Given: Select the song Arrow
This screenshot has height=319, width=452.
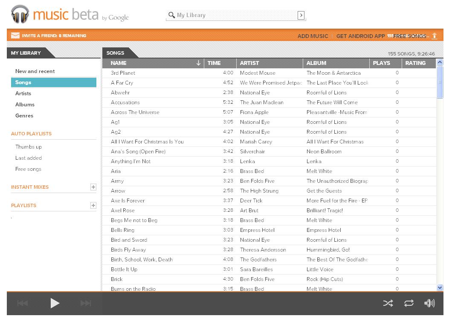Looking at the screenshot, I should coord(118,191).
